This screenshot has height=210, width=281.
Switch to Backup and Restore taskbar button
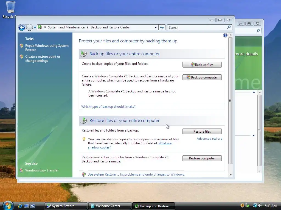point(154,206)
